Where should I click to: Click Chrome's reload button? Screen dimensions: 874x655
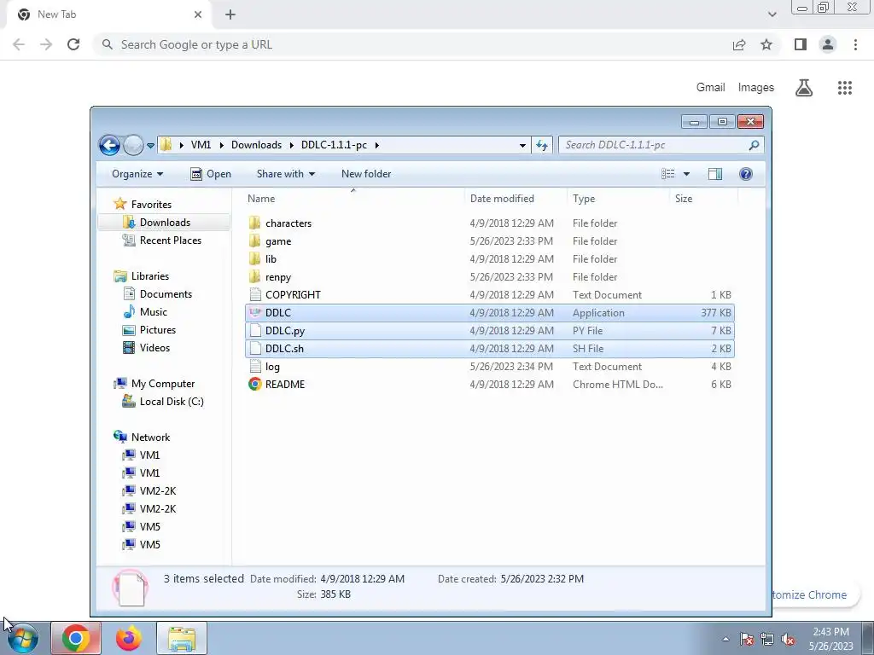pos(73,44)
